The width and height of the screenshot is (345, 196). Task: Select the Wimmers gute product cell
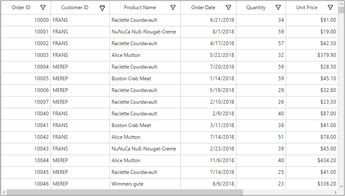click(145, 184)
